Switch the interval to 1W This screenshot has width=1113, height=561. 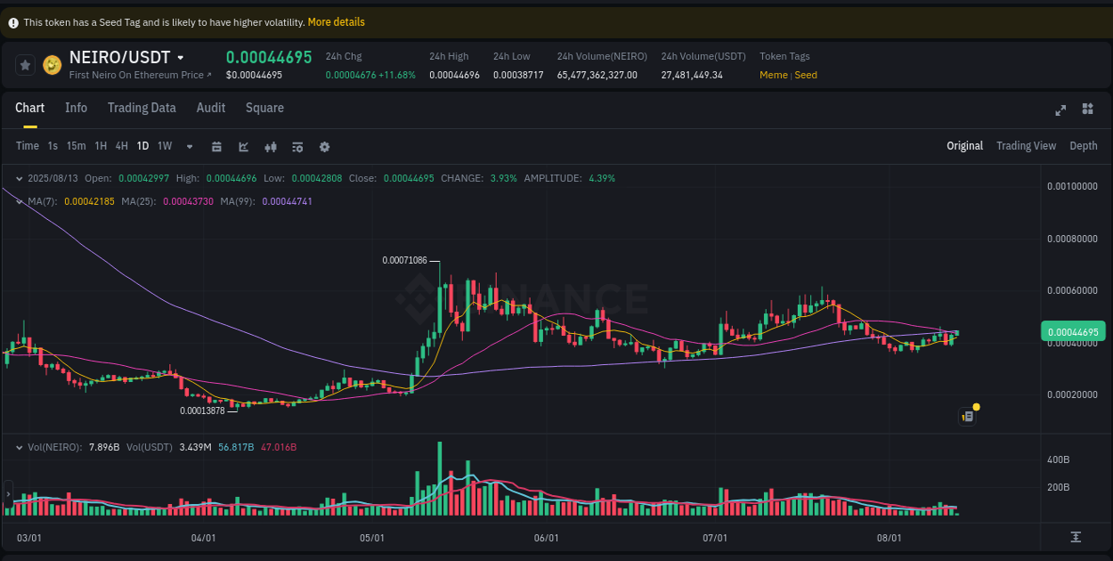point(164,146)
